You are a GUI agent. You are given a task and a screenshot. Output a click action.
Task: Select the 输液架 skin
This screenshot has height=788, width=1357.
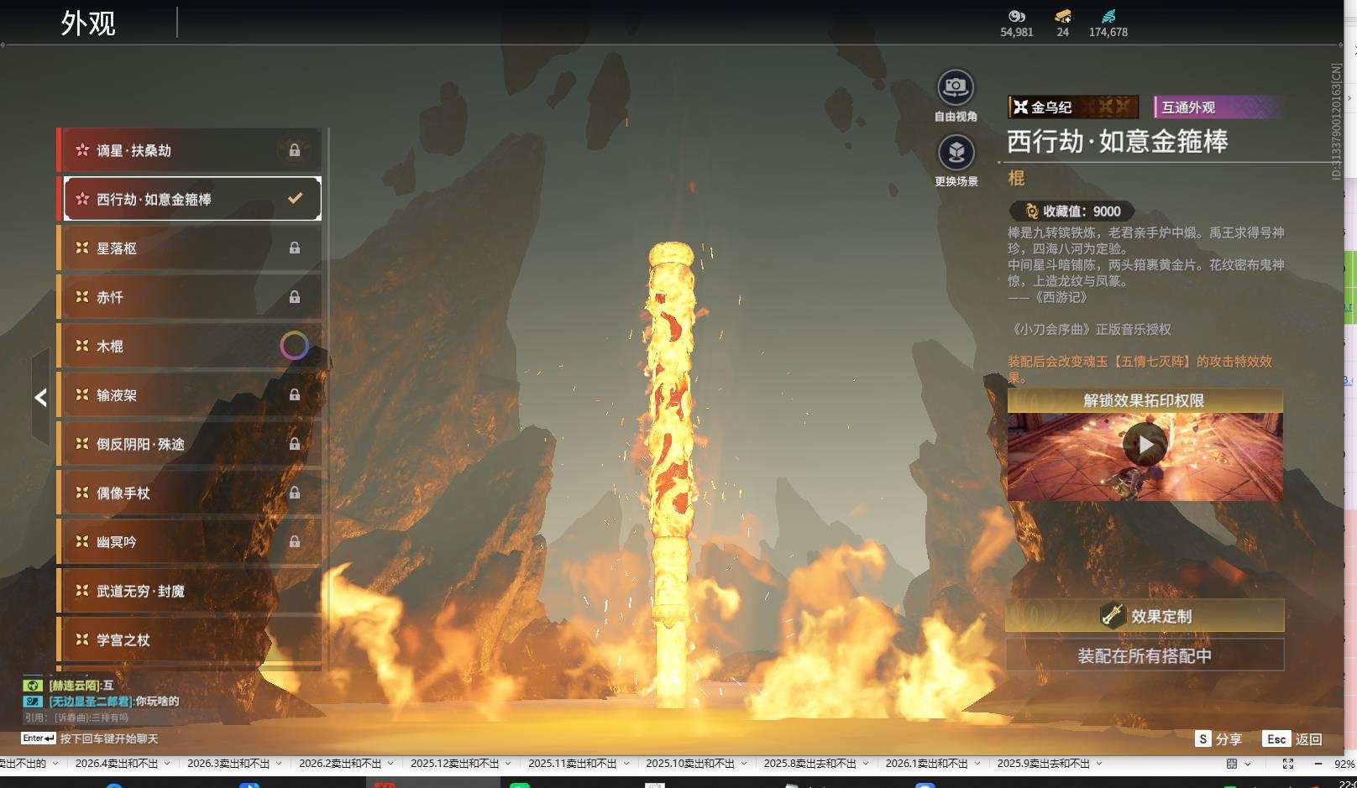189,394
